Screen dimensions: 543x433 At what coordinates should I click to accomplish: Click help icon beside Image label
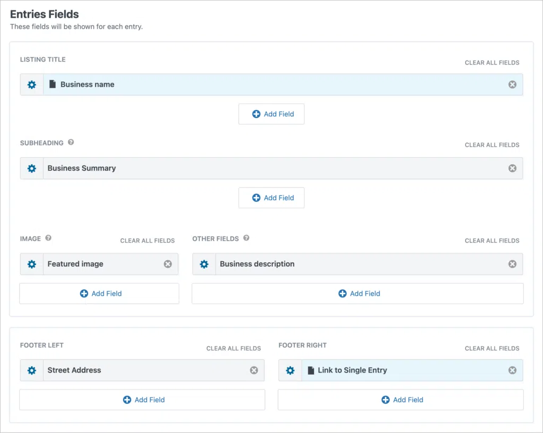(48, 238)
